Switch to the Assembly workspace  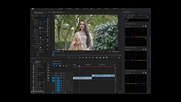[x=69, y=9]
